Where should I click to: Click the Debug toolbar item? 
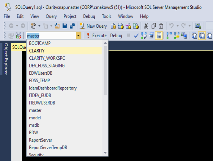(x=116, y=36)
